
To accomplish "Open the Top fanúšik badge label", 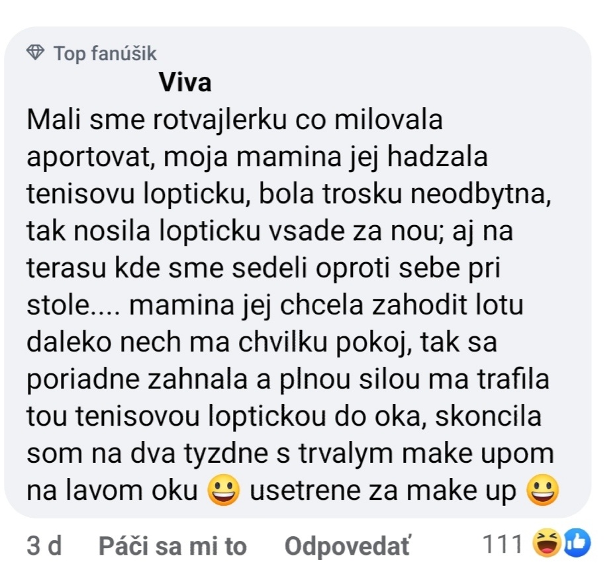I will tap(105, 54).
